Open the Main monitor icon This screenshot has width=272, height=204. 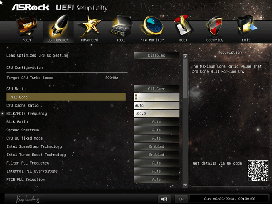27,27
